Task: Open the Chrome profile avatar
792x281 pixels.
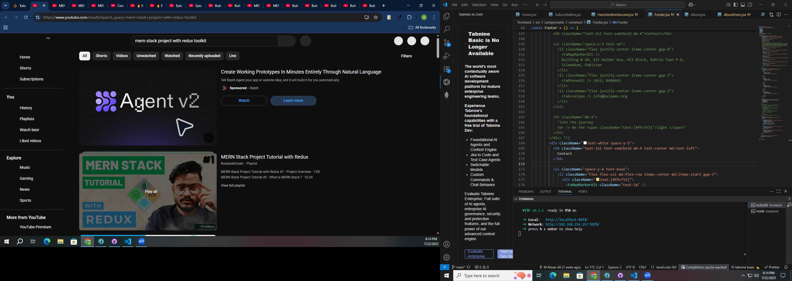Action: (x=424, y=18)
